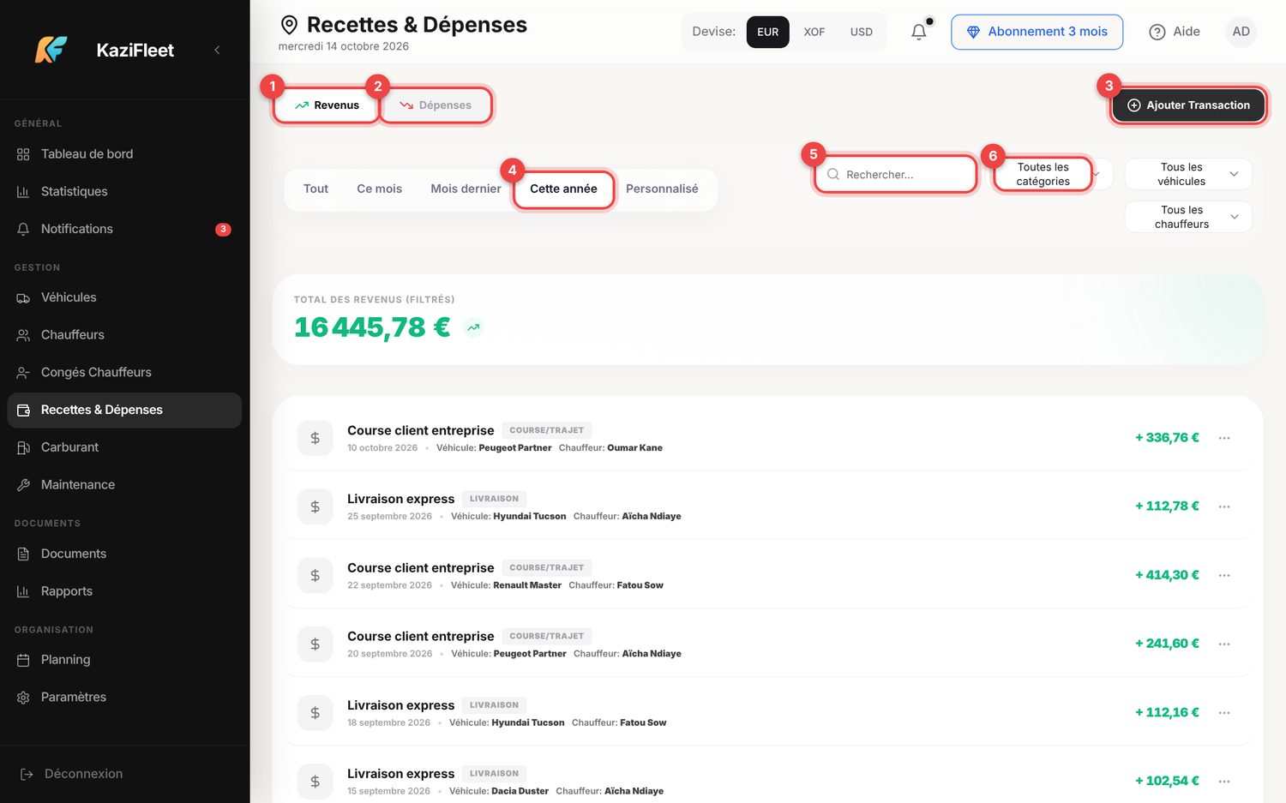This screenshot has width=1286, height=803.
Task: Click the red 3 notifications badge
Action: 223,229
